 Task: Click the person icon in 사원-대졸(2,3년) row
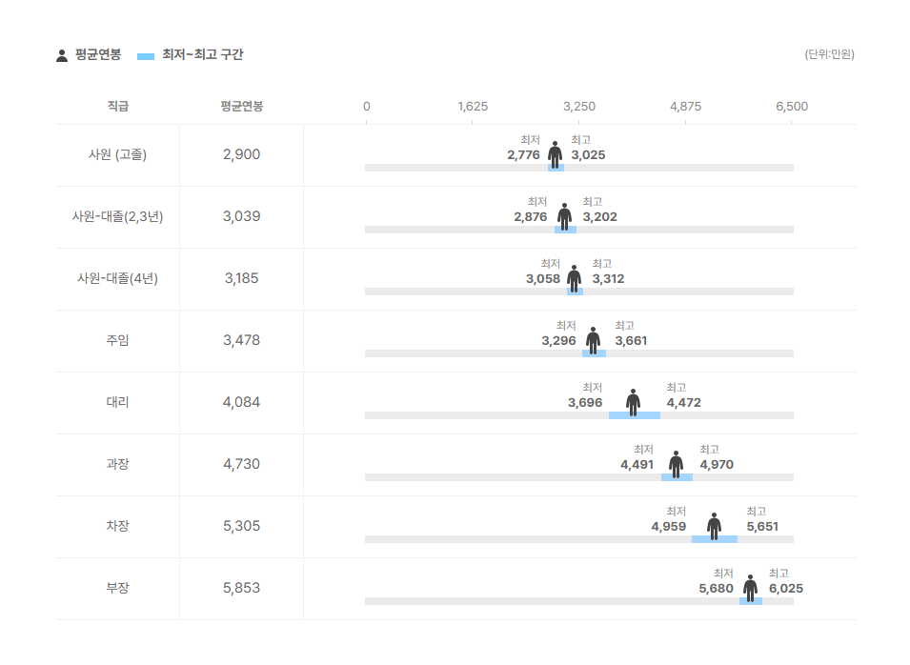click(565, 217)
